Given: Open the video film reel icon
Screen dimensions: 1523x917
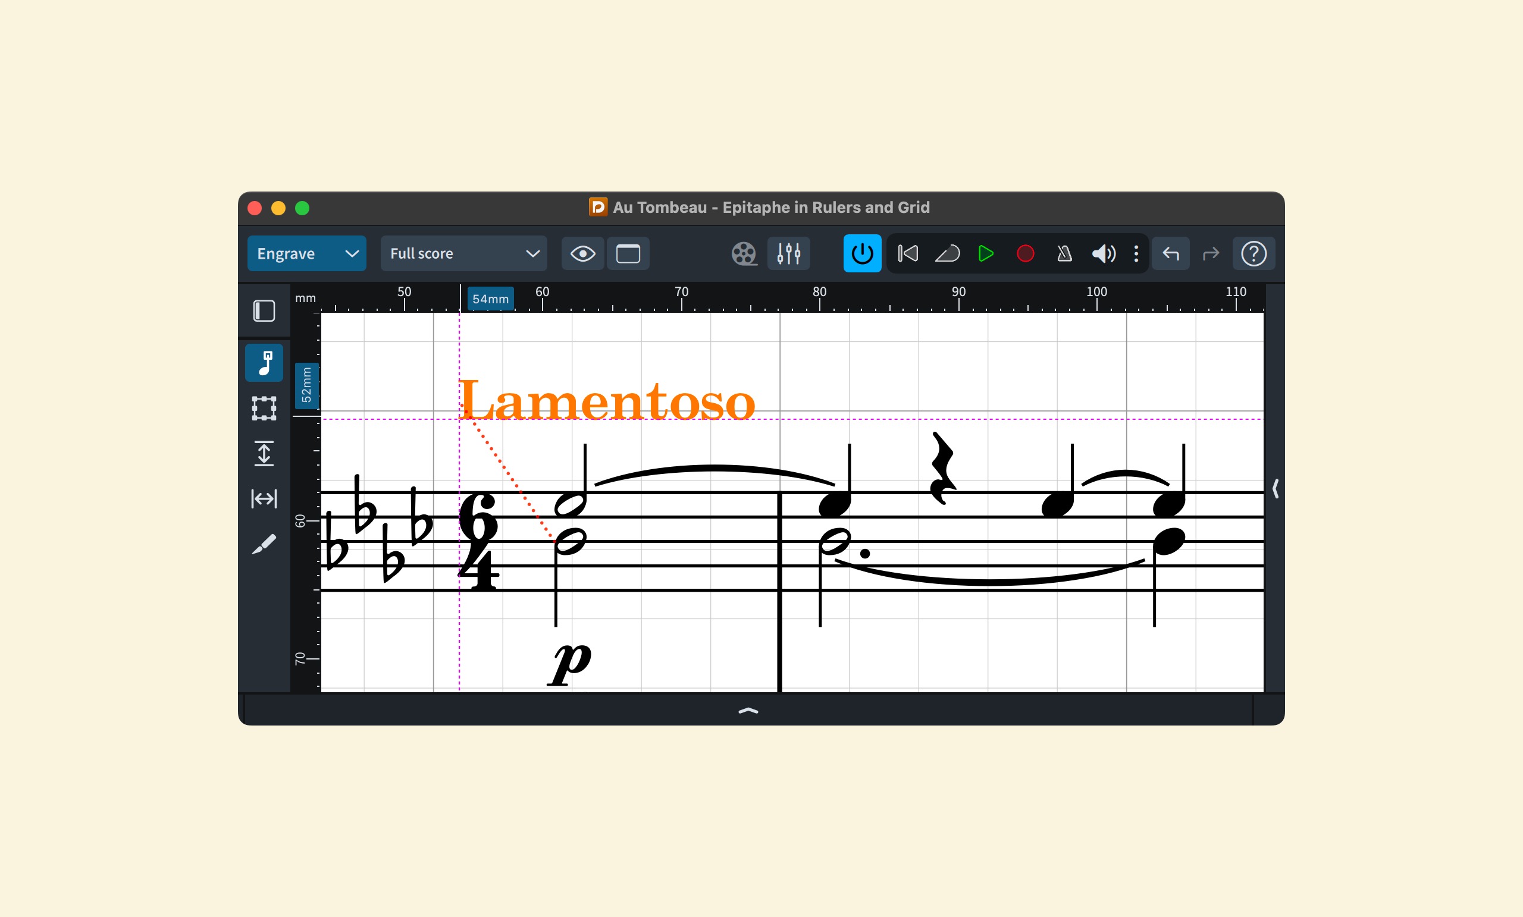Looking at the screenshot, I should [x=744, y=253].
